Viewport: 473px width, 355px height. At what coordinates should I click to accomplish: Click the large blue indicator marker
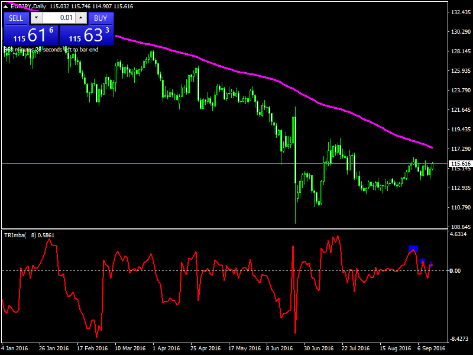click(x=413, y=249)
